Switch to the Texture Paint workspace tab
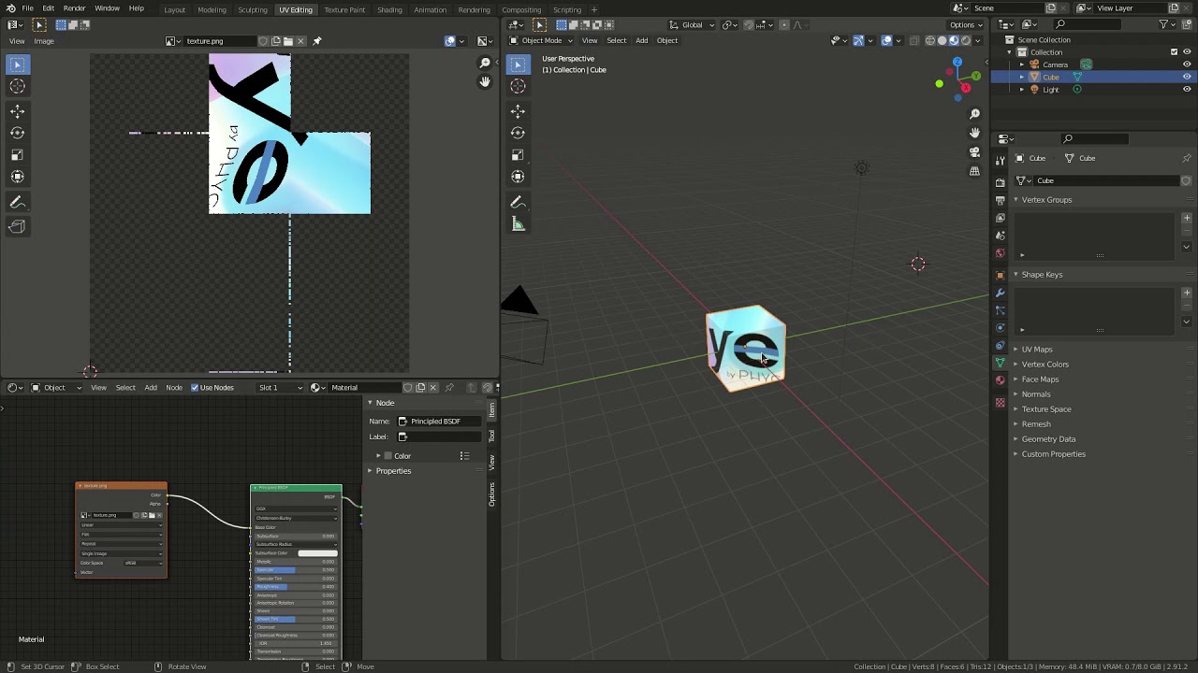1198x673 pixels. (344, 9)
